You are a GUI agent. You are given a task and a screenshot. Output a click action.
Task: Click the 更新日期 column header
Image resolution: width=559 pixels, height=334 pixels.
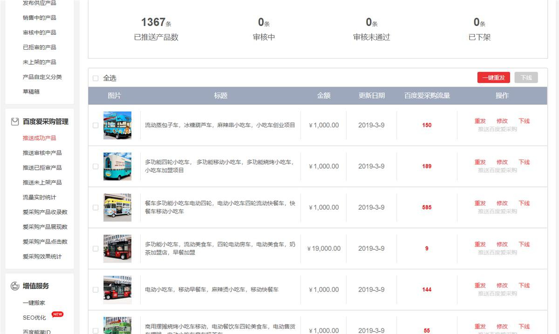pos(372,95)
